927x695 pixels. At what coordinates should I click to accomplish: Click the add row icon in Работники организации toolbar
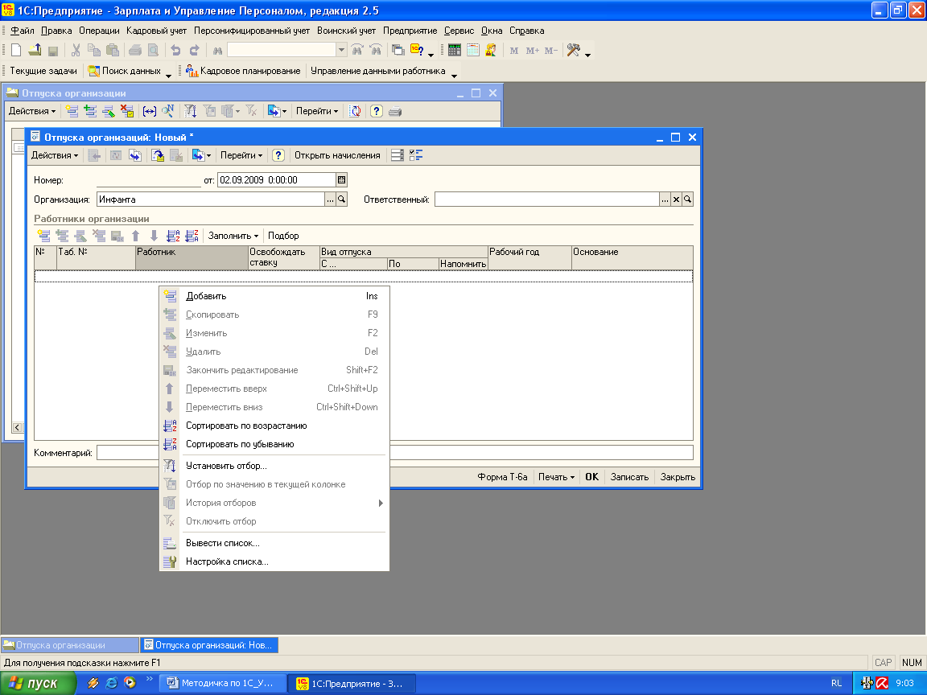tap(43, 236)
